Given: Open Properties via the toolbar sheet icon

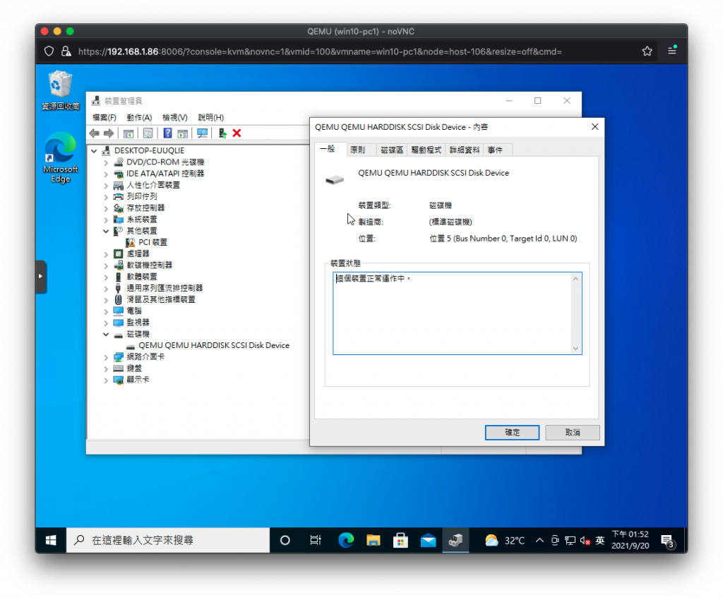Looking at the screenshot, I should pos(148,133).
